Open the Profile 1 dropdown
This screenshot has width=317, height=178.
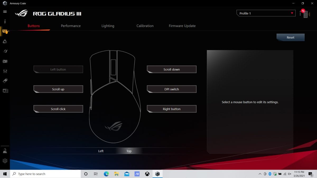[x=266, y=13]
